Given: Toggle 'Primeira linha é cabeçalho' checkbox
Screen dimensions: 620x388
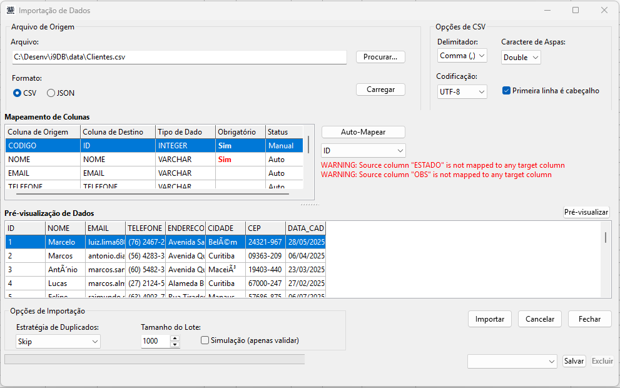Looking at the screenshot, I should click(506, 91).
